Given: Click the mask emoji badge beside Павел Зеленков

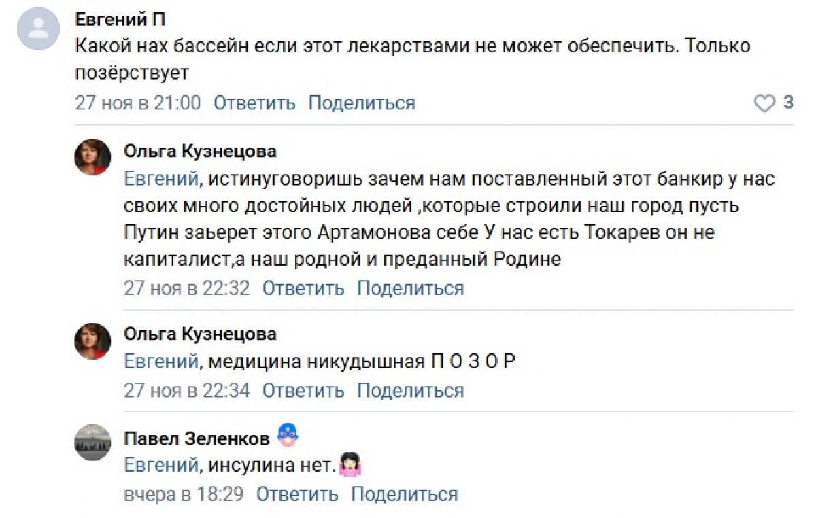Looking at the screenshot, I should tap(288, 436).
